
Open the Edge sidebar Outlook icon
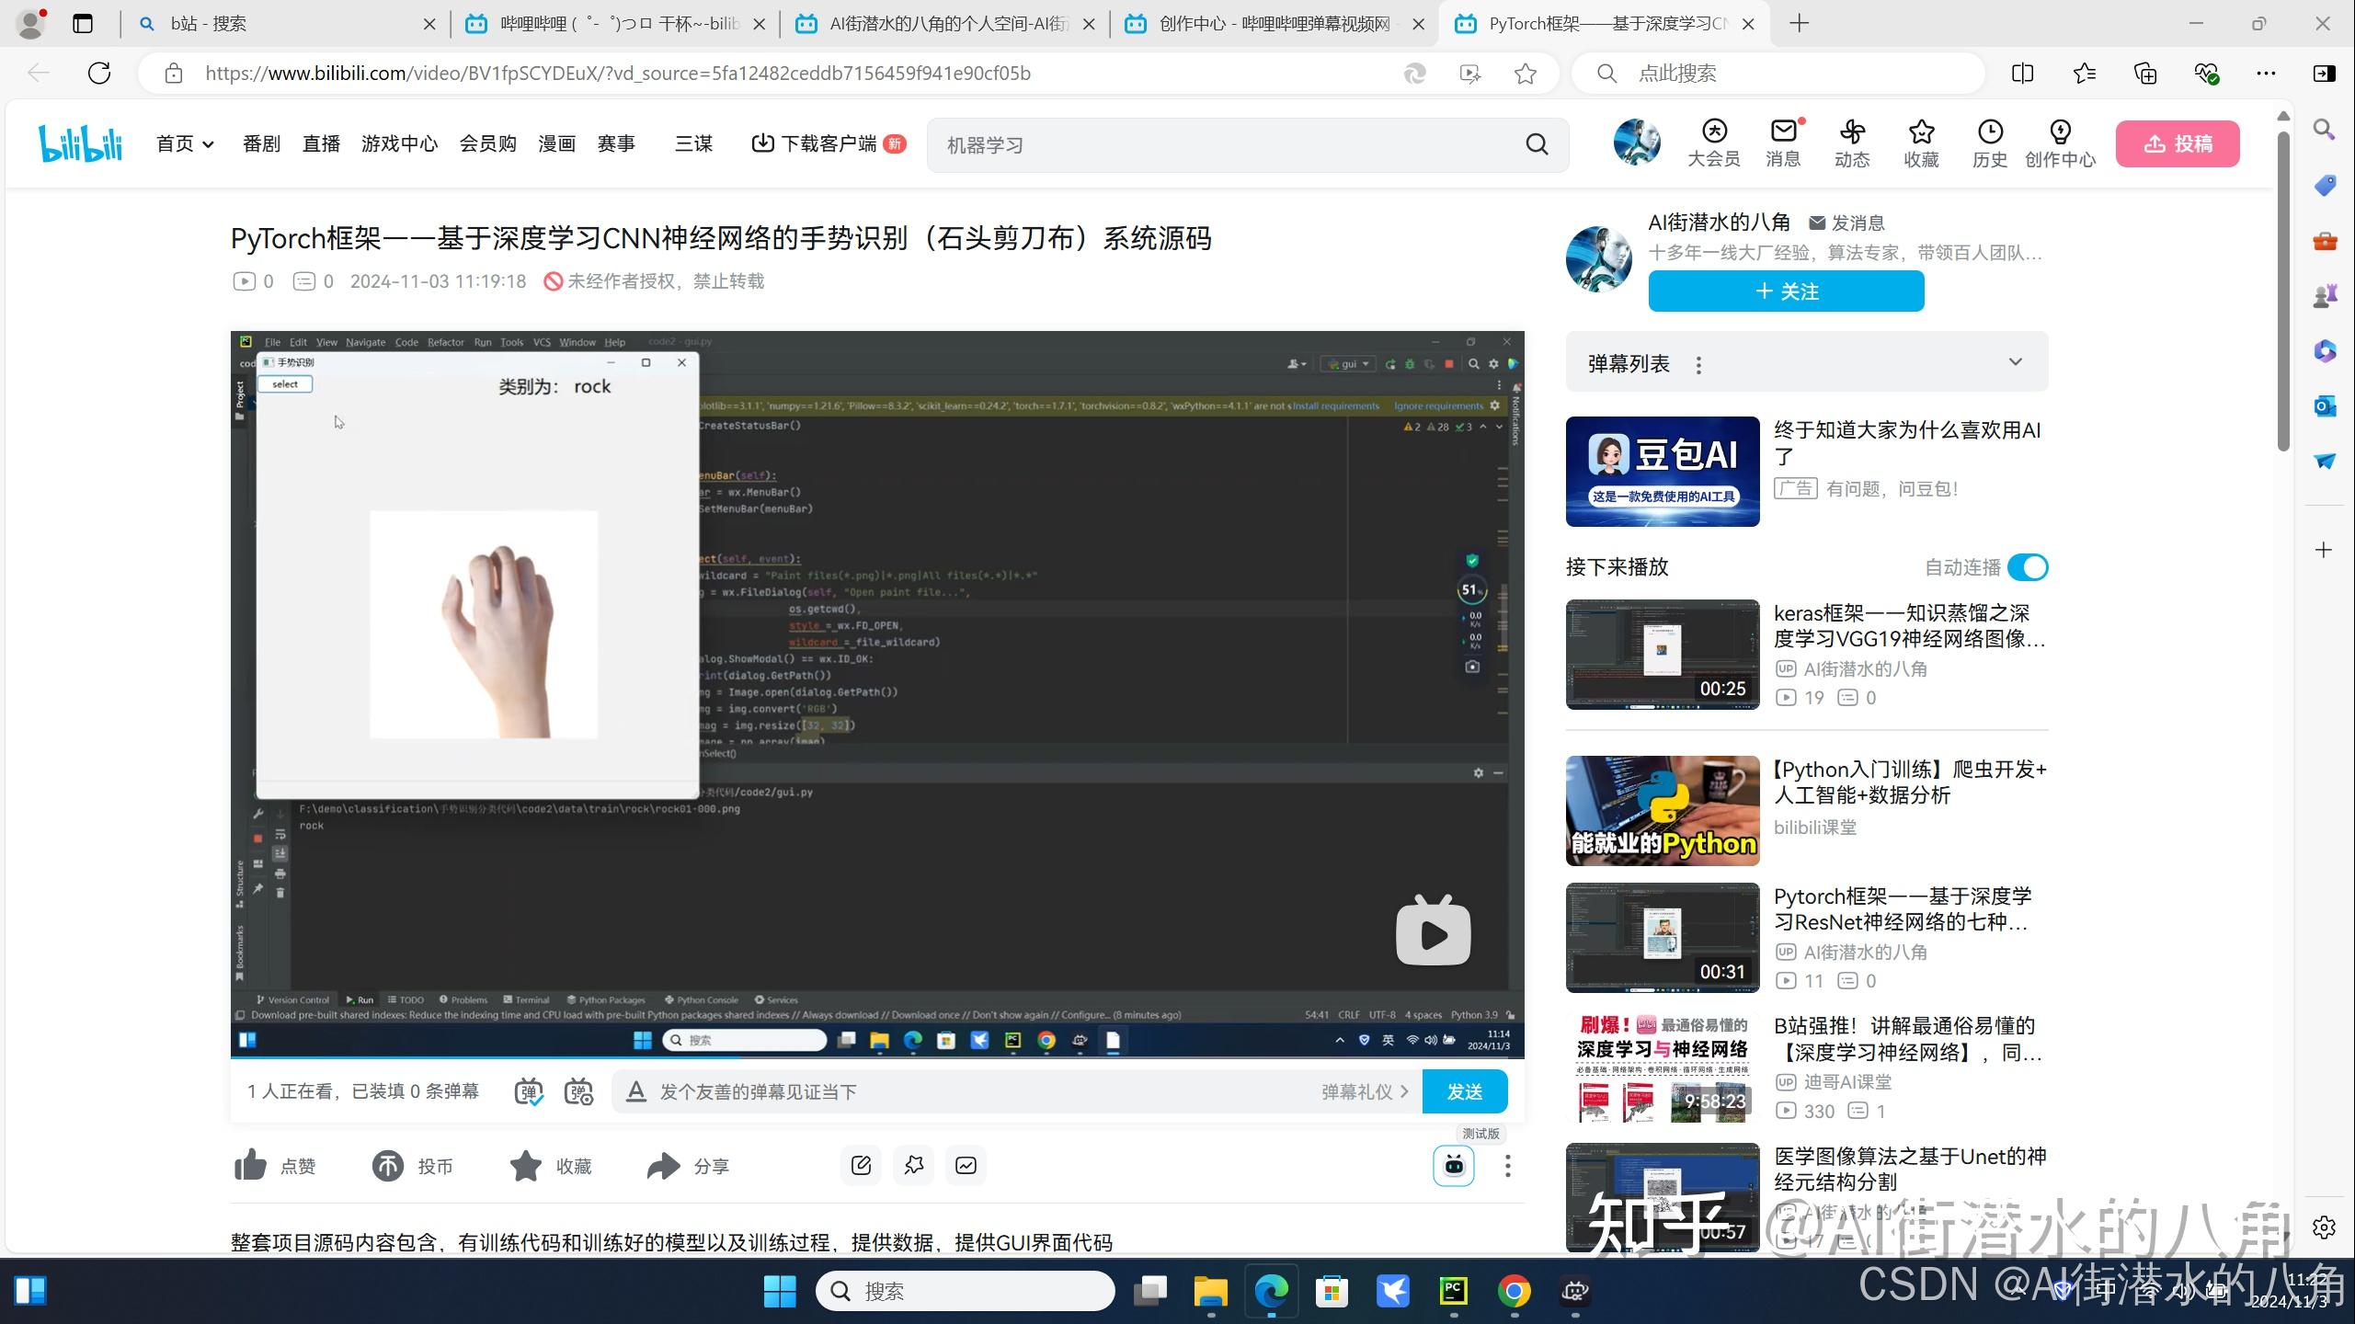click(2325, 405)
